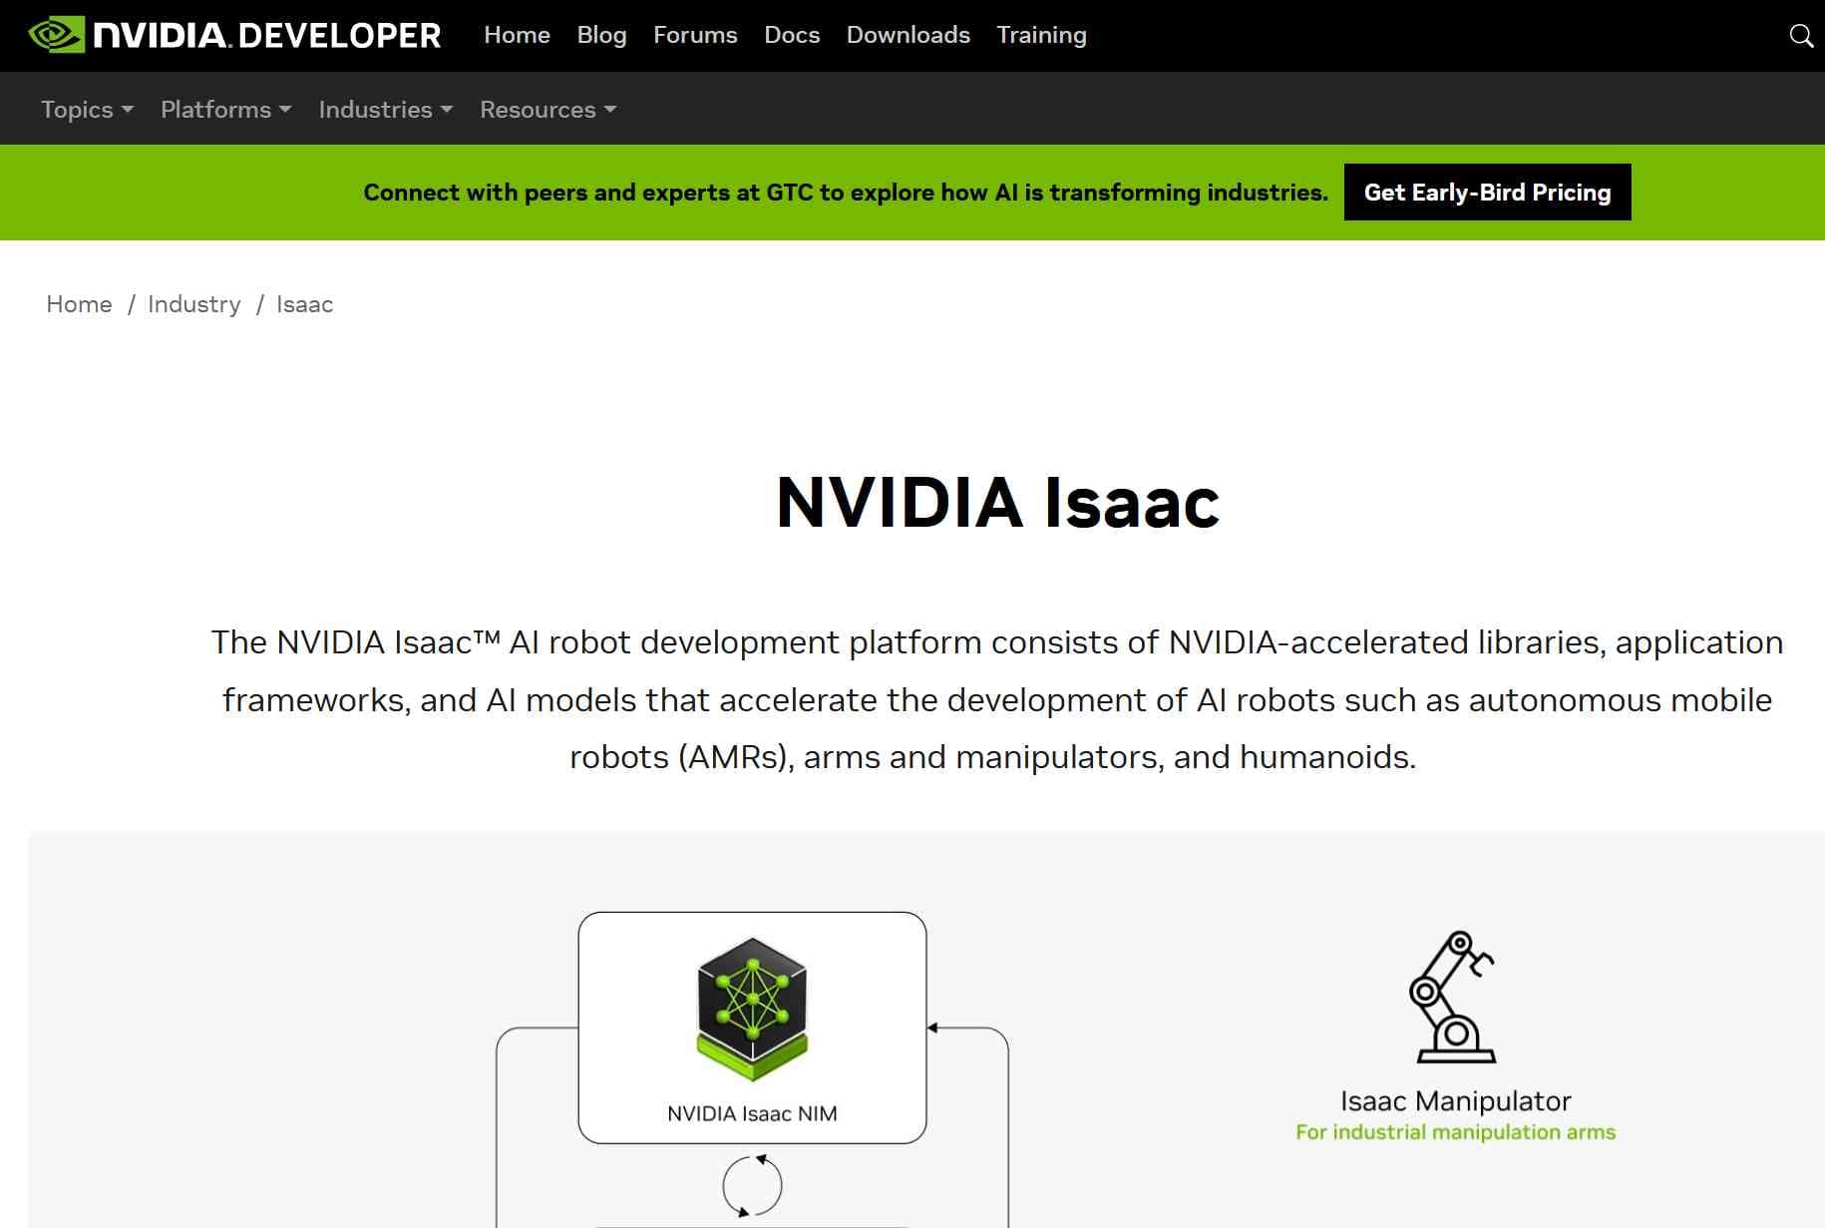Click the circular refresh arrows icon
This screenshot has height=1228, width=1825.
pos(752,1185)
